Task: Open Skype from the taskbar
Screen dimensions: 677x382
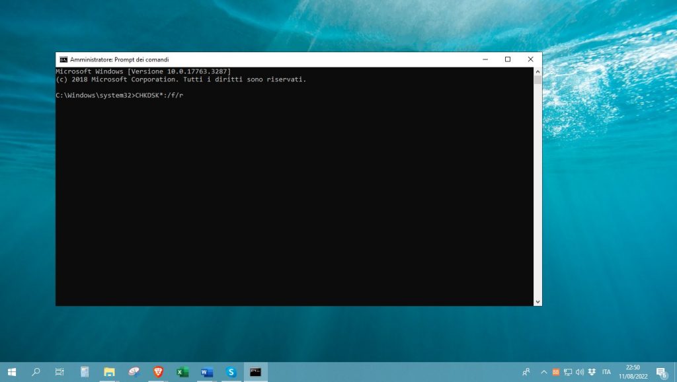Action: coord(231,372)
